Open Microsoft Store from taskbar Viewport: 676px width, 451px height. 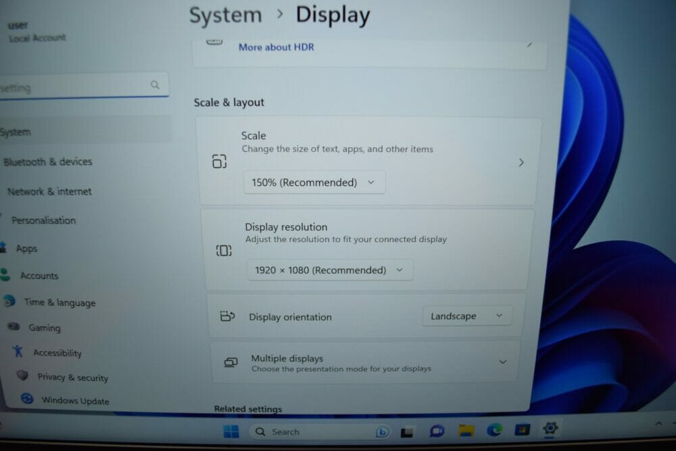[522, 429]
